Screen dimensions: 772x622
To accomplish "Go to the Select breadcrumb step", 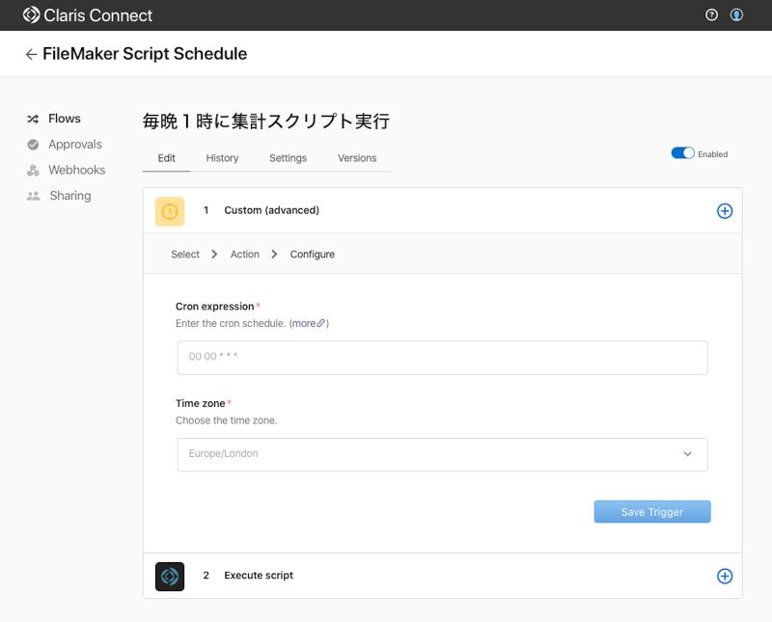I will point(185,254).
